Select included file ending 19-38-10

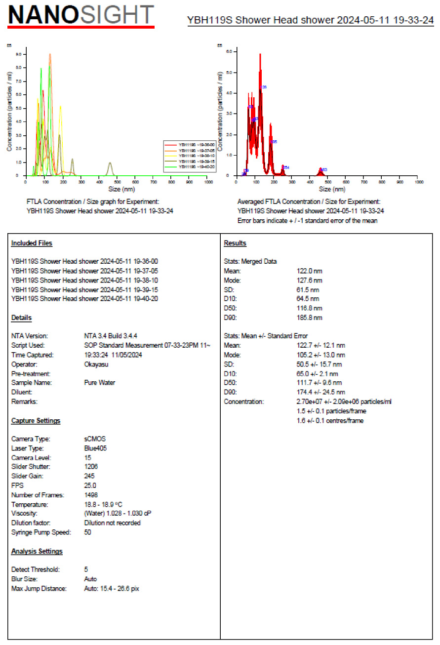84,280
